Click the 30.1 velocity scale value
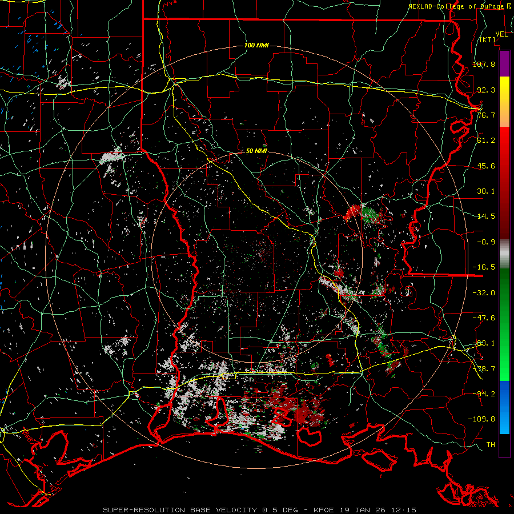 point(486,191)
